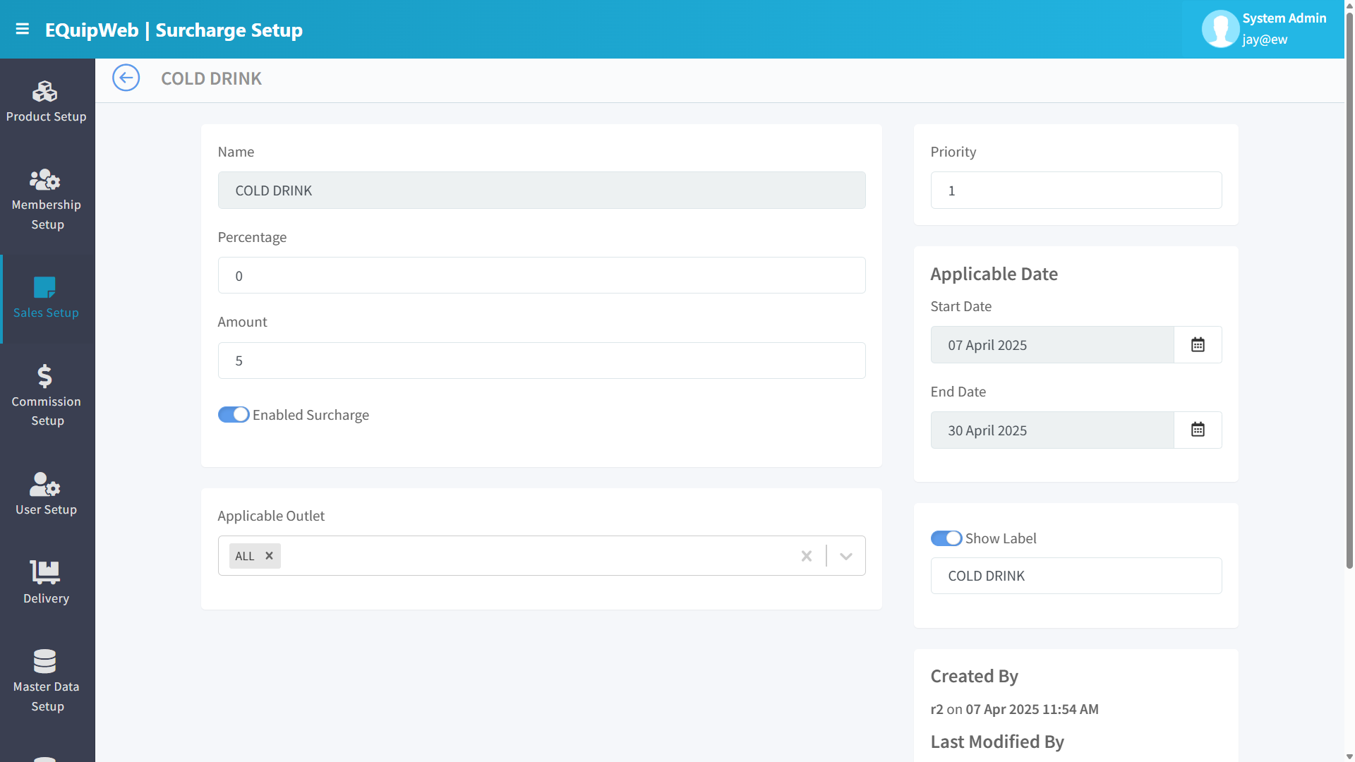Viewport: 1355px width, 762px height.
Task: Click the Amount input field
Action: (x=541, y=361)
